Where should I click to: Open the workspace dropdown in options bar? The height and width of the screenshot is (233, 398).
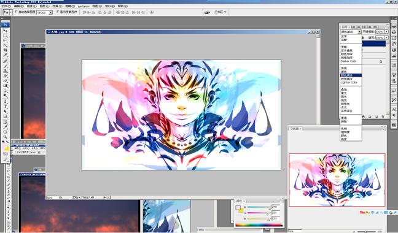(220, 12)
